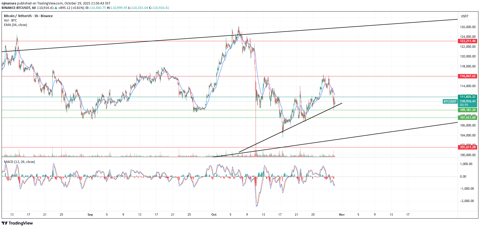The image size is (480, 228).
Task: Click the red 123,211.46 price label
Action: coord(468,41)
